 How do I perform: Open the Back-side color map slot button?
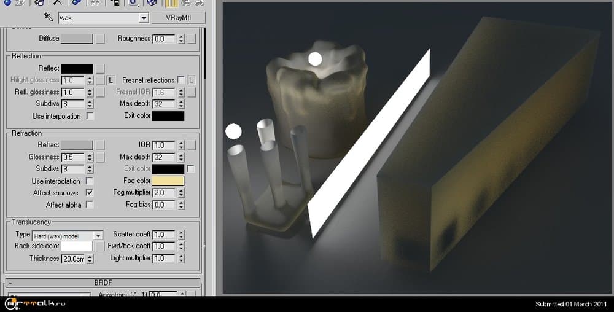click(x=100, y=246)
